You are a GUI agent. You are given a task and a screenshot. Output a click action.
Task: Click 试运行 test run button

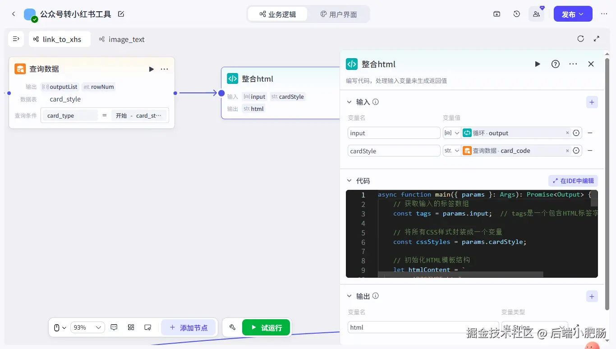click(266, 327)
